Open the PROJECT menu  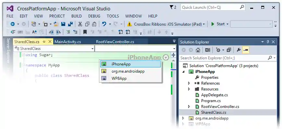(x=57, y=16)
